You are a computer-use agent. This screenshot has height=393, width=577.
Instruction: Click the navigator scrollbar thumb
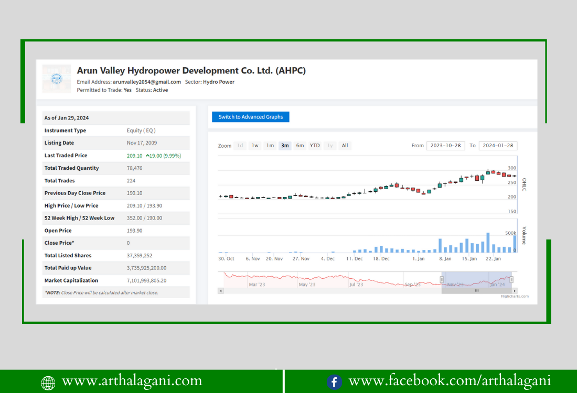(x=476, y=291)
